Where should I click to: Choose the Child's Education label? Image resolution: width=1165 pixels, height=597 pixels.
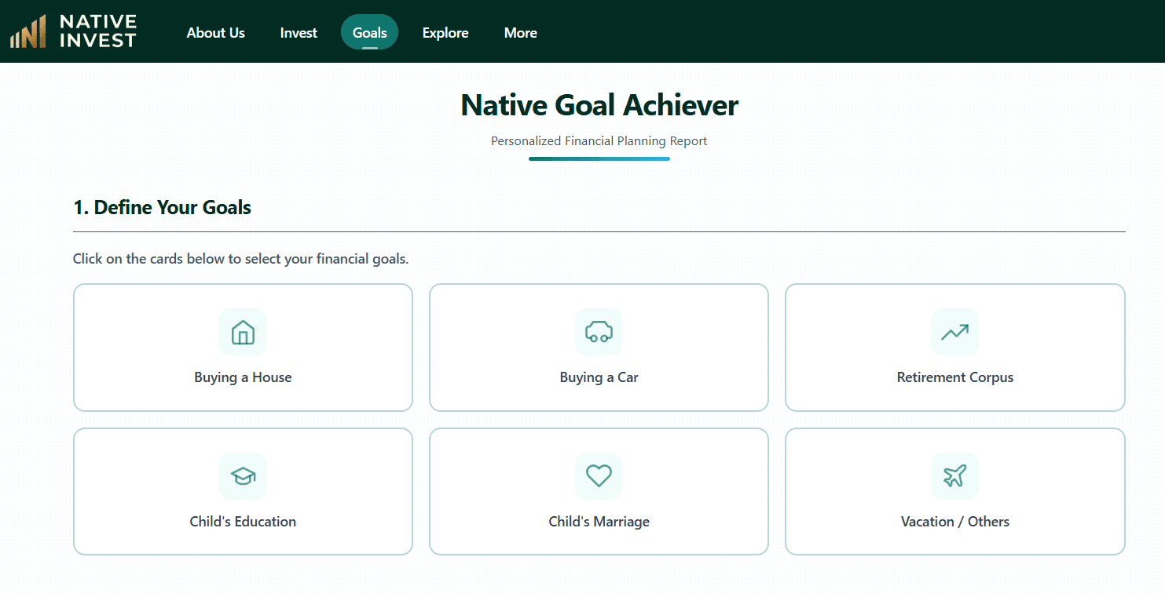click(243, 522)
